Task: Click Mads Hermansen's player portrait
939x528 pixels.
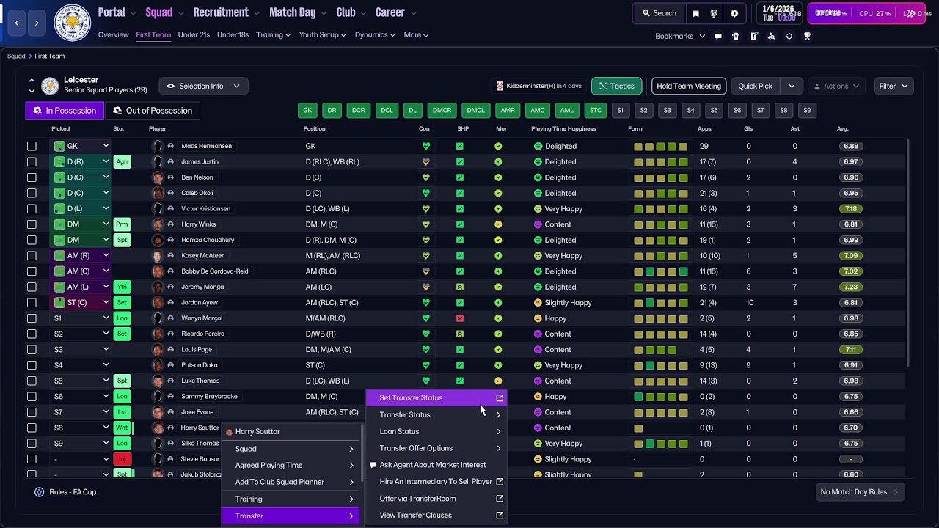Action: [x=157, y=146]
